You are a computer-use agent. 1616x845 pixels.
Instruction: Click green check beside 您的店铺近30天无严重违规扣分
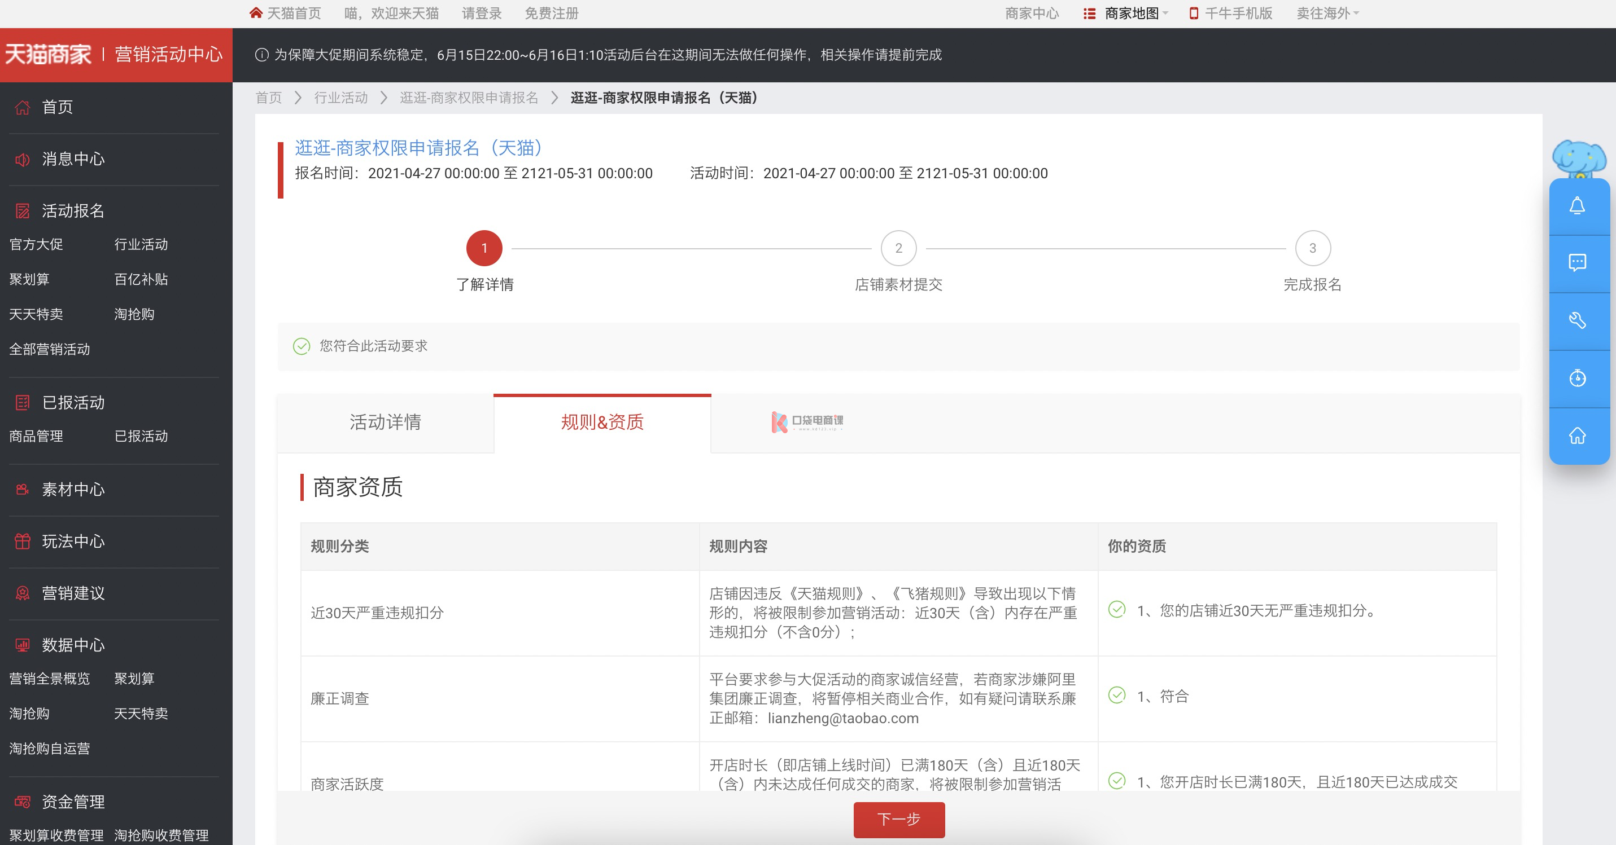tap(1117, 609)
